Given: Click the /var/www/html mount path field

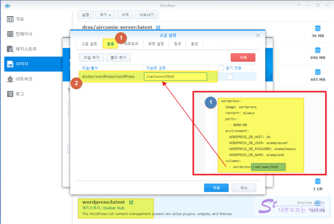Looking at the screenshot, I should click(x=175, y=77).
